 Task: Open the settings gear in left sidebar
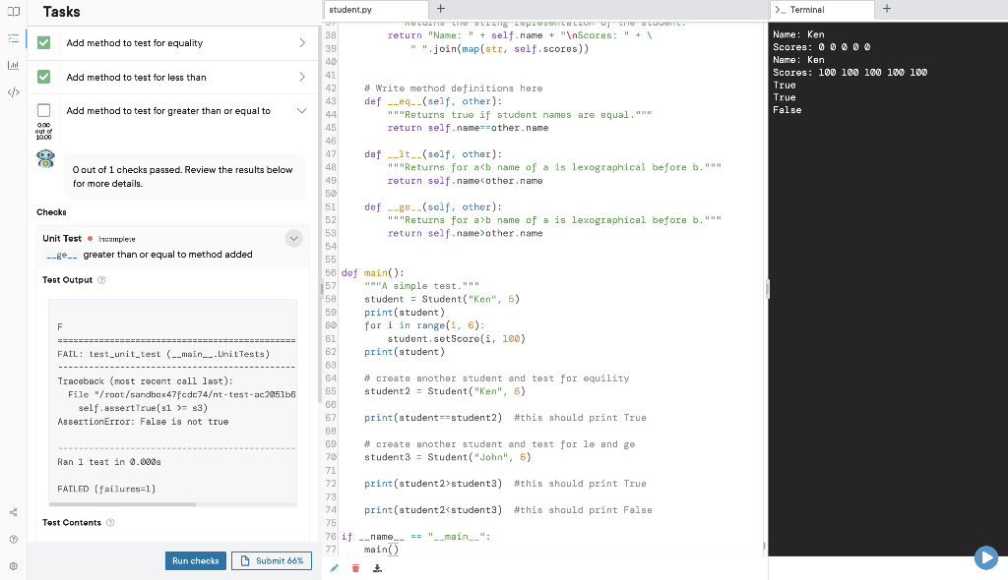point(14,566)
